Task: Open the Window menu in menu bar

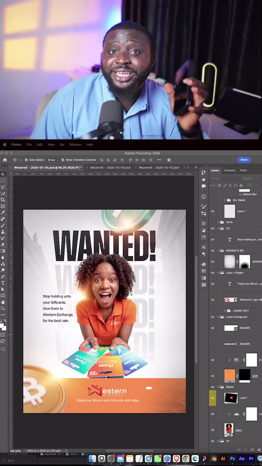Action: [75, 145]
